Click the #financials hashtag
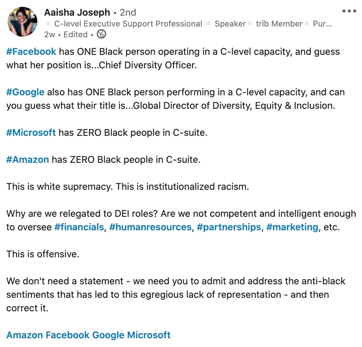362x347 pixels. pyautogui.click(x=79, y=227)
